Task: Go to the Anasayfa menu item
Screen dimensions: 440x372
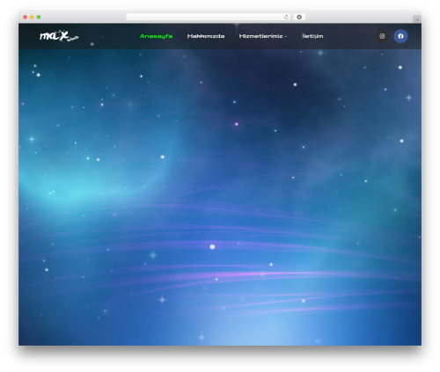Action: 156,36
